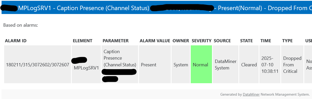Click the Cleared state cell
This screenshot has width=312, height=99.
point(249,65)
